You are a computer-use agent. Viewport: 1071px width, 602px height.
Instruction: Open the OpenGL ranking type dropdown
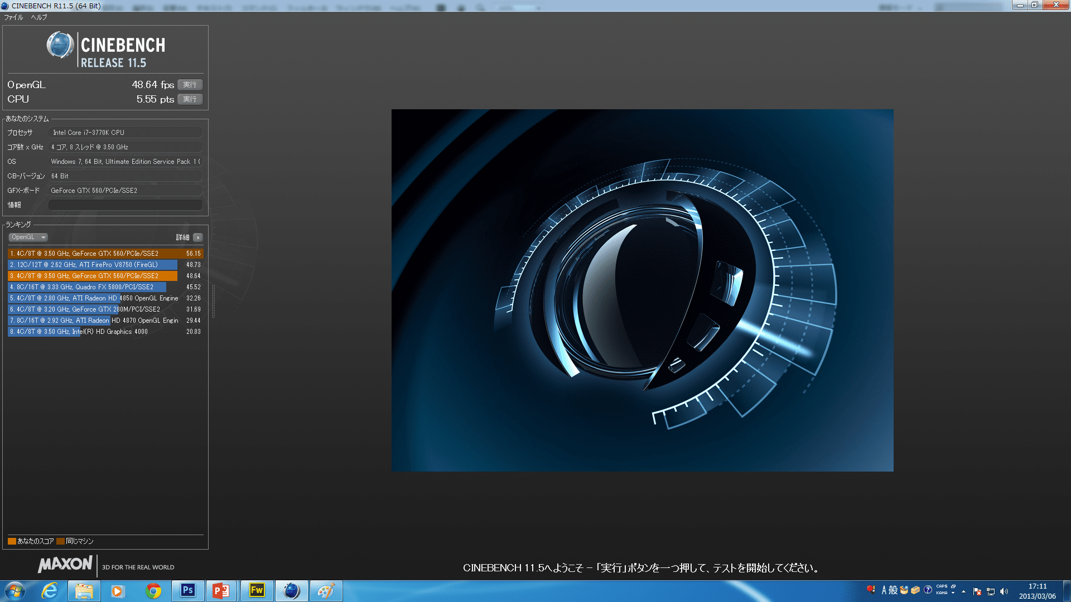coord(28,237)
